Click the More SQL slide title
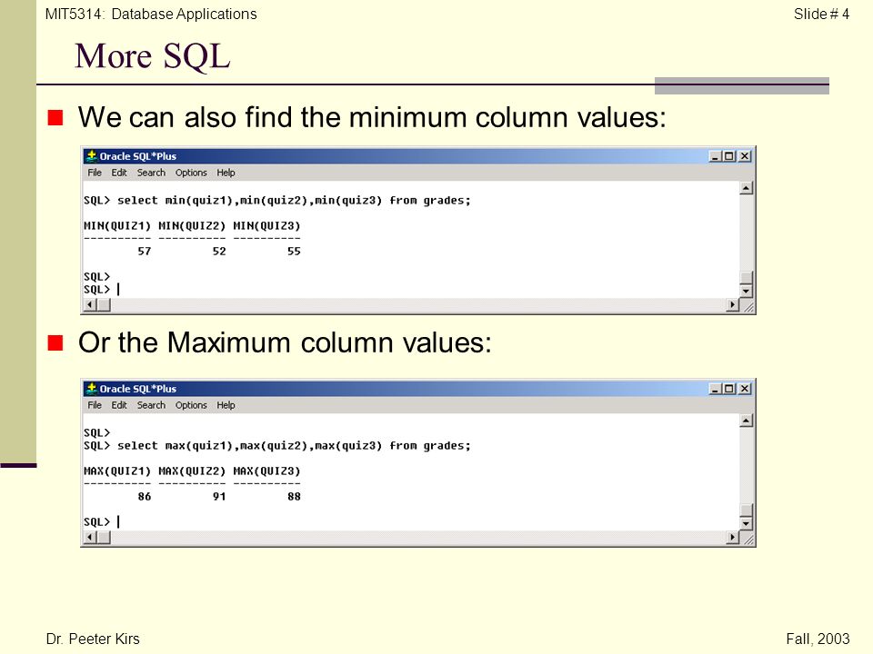 point(153,56)
